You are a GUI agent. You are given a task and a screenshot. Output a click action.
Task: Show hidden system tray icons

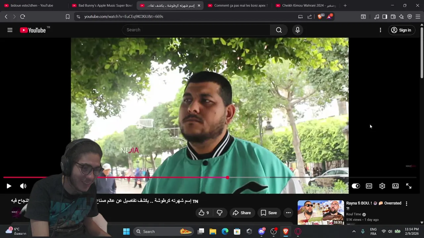tap(354, 231)
